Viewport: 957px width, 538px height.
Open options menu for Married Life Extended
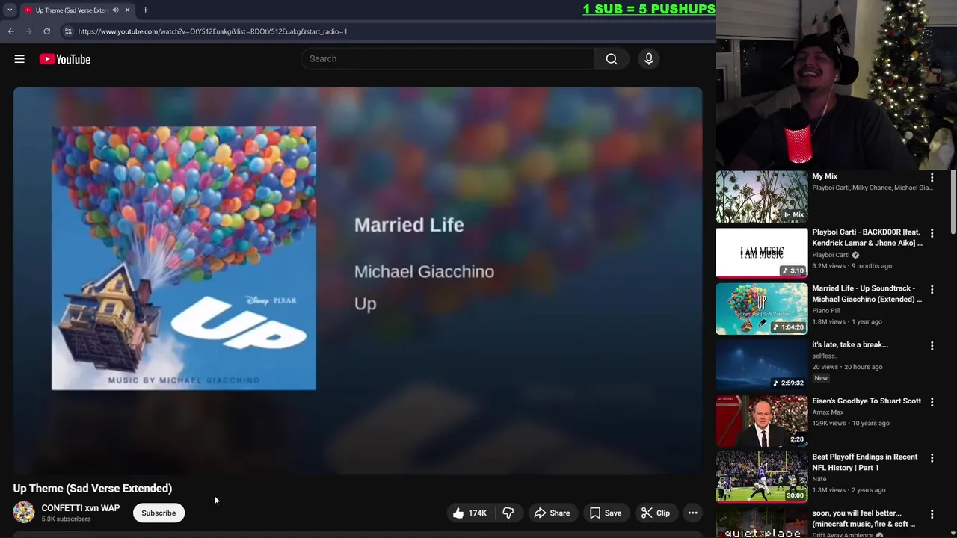tap(932, 290)
